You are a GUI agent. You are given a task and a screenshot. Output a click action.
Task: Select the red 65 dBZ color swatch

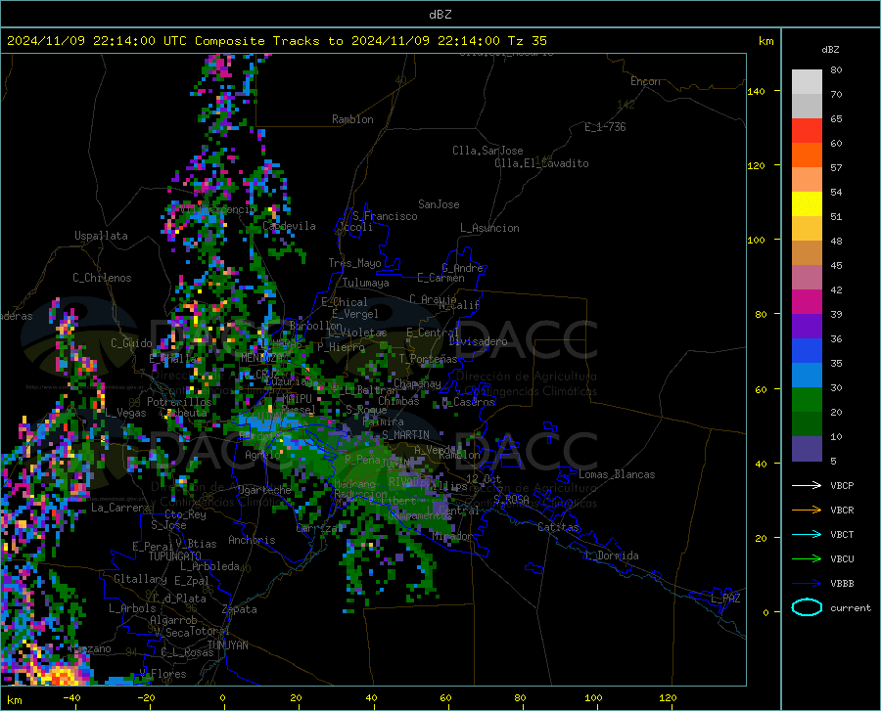(x=807, y=130)
